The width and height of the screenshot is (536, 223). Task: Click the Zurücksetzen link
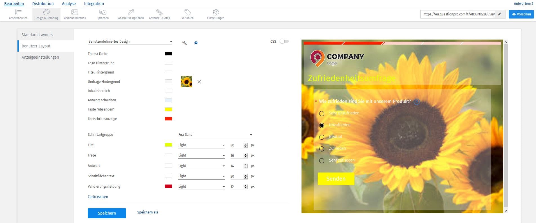tap(98, 197)
